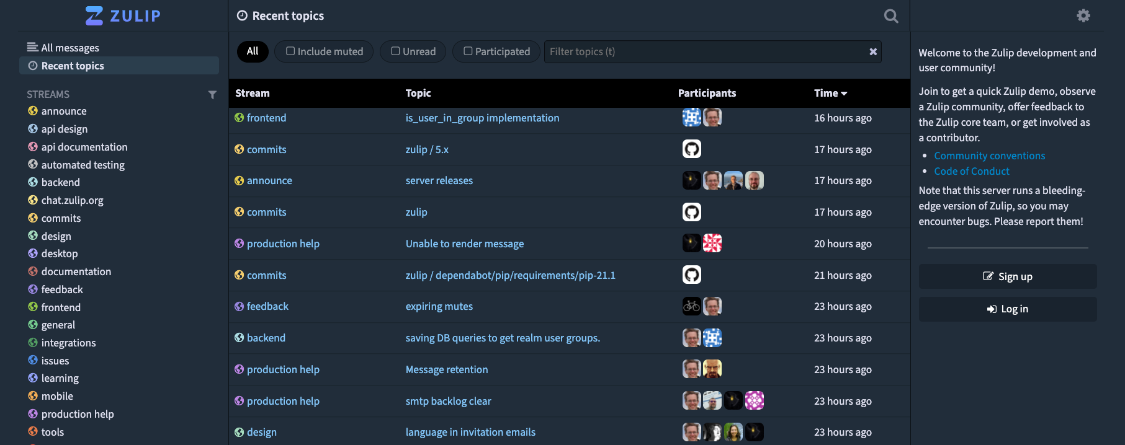Select Recent topics in sidebar
The height and width of the screenshot is (445, 1125).
(x=72, y=66)
